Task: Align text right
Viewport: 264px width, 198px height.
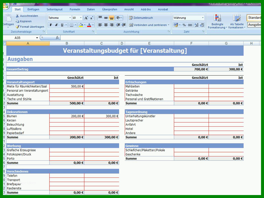Action: pos(112,25)
